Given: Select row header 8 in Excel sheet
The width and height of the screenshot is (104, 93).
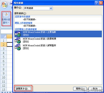Looking at the screenshot, I should click(4, 69).
